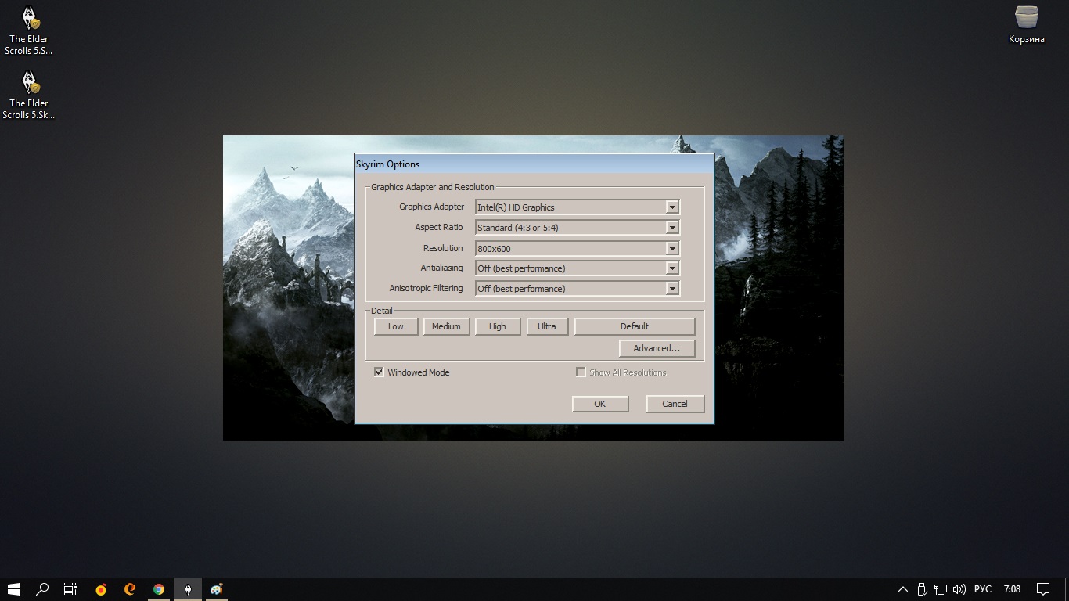Open the orange e browser in the taskbar
This screenshot has height=601, width=1069.
click(130, 589)
